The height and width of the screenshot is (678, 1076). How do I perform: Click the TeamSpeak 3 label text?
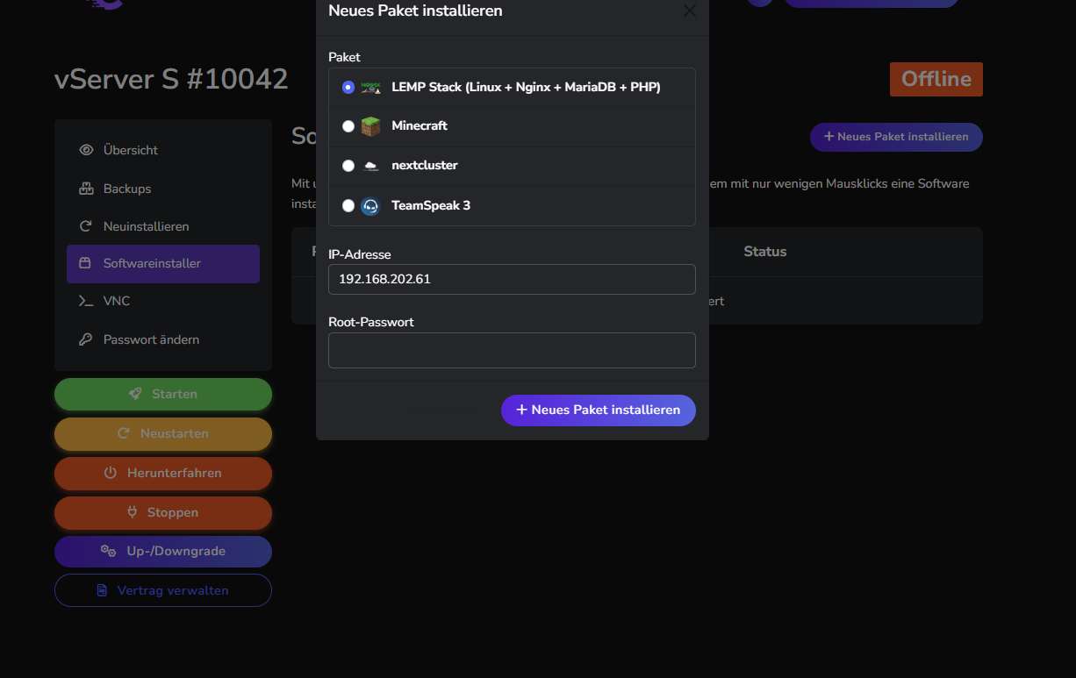[431, 206]
